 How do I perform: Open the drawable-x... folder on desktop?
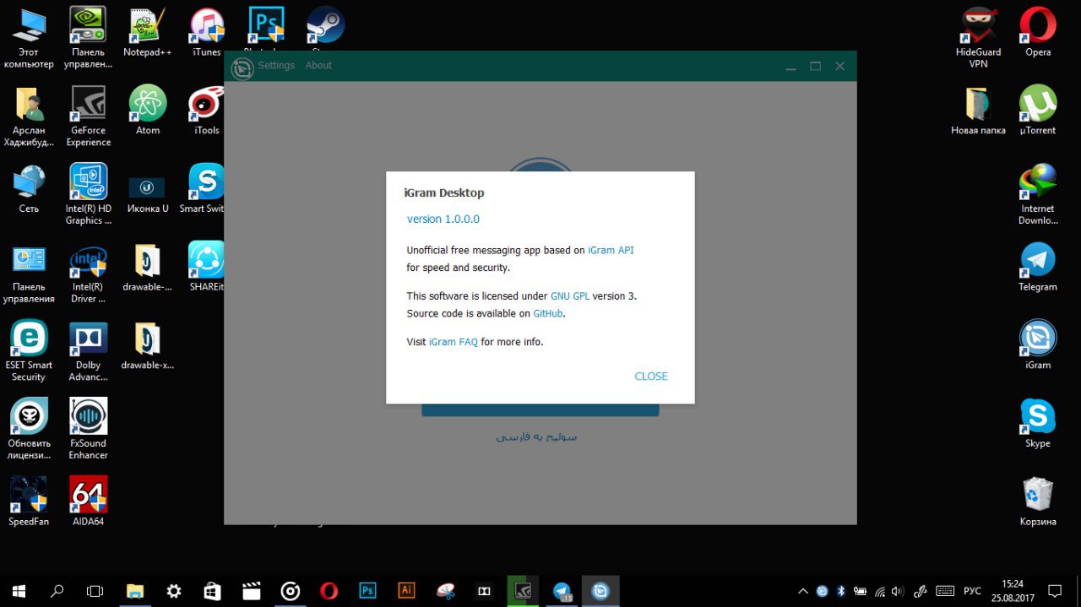click(148, 345)
